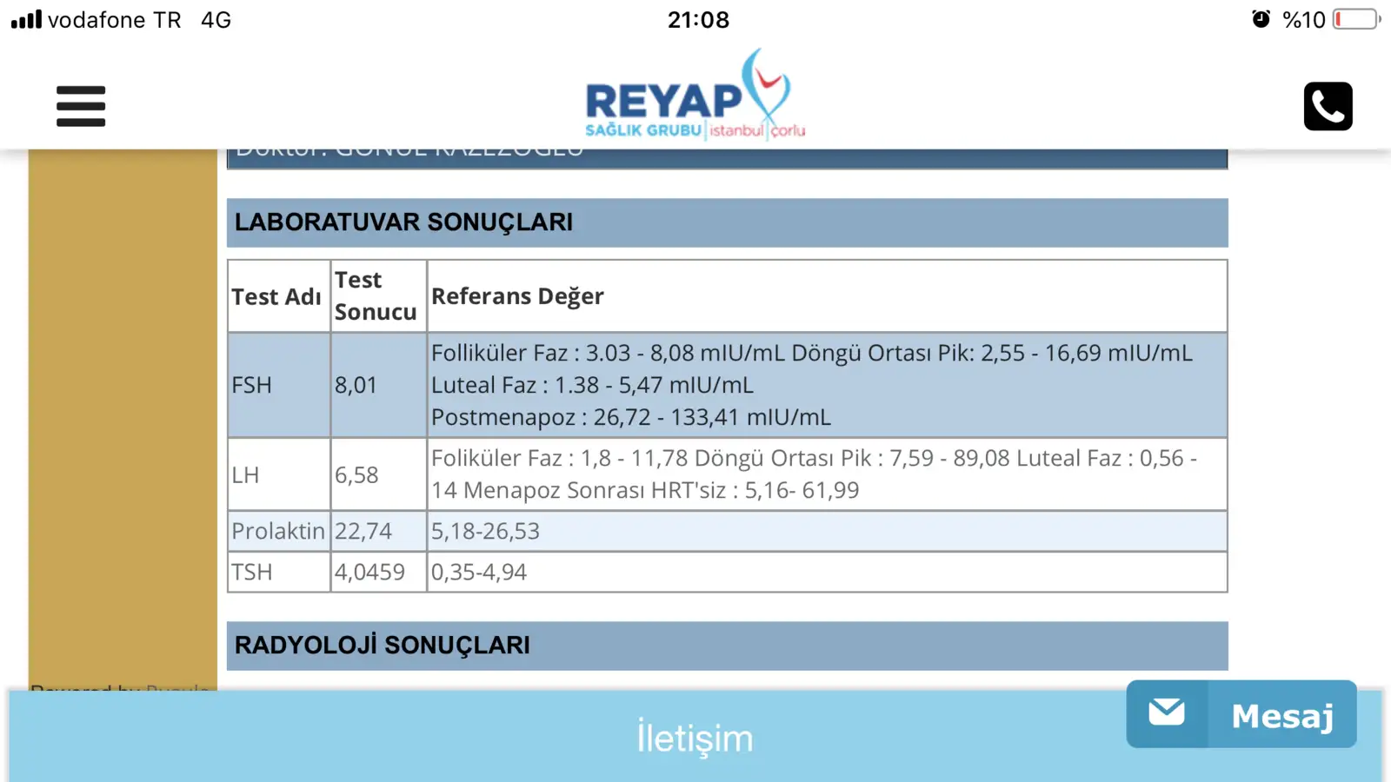Tap the phone call icon
Viewport: 1391px width, 782px height.
coord(1328,106)
